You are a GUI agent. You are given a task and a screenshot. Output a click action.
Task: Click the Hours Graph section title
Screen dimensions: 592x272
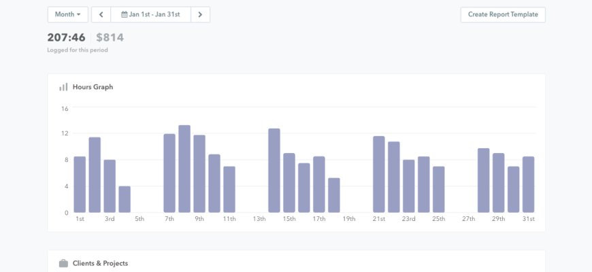tap(93, 87)
